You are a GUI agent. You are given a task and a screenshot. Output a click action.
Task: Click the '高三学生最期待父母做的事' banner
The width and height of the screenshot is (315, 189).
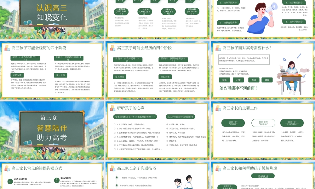coord(180,117)
